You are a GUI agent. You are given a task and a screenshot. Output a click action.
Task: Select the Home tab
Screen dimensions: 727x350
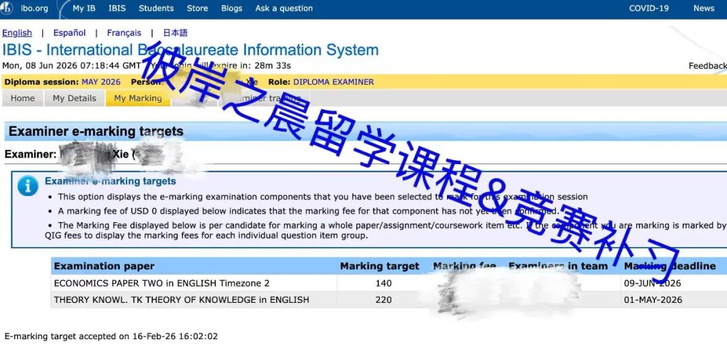pos(23,98)
